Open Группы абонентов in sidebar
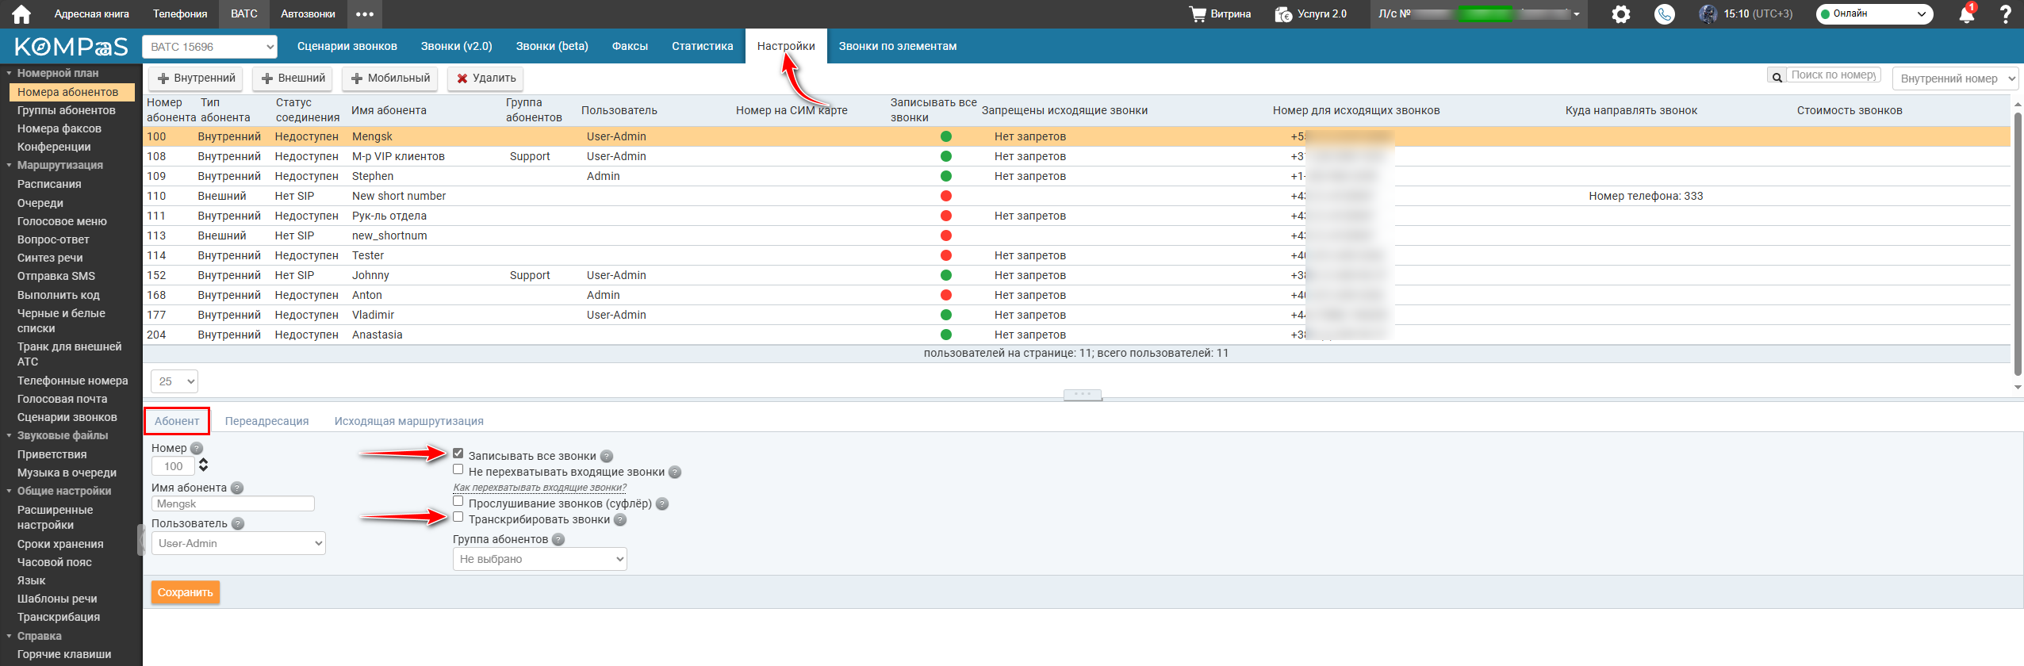The height and width of the screenshot is (666, 2024). pyautogui.click(x=67, y=110)
